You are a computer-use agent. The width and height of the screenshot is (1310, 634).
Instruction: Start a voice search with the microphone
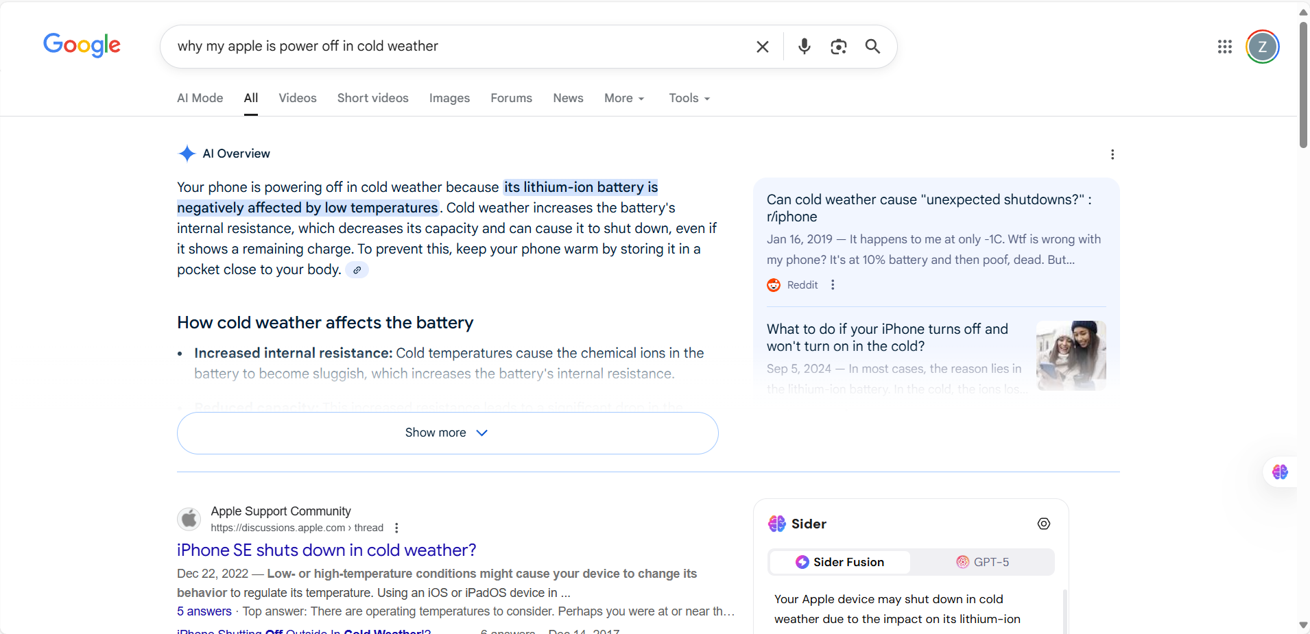[804, 46]
